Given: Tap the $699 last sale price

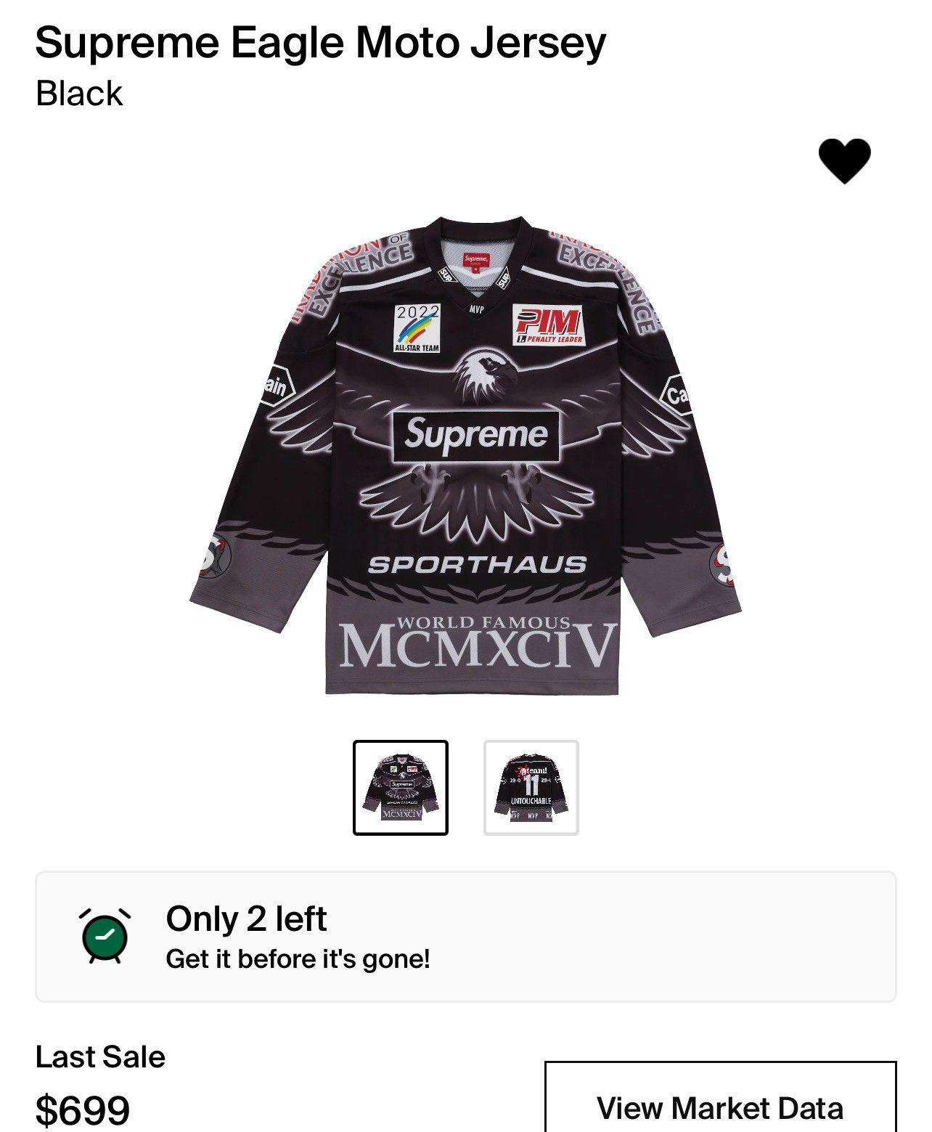Looking at the screenshot, I should tap(83, 1109).
